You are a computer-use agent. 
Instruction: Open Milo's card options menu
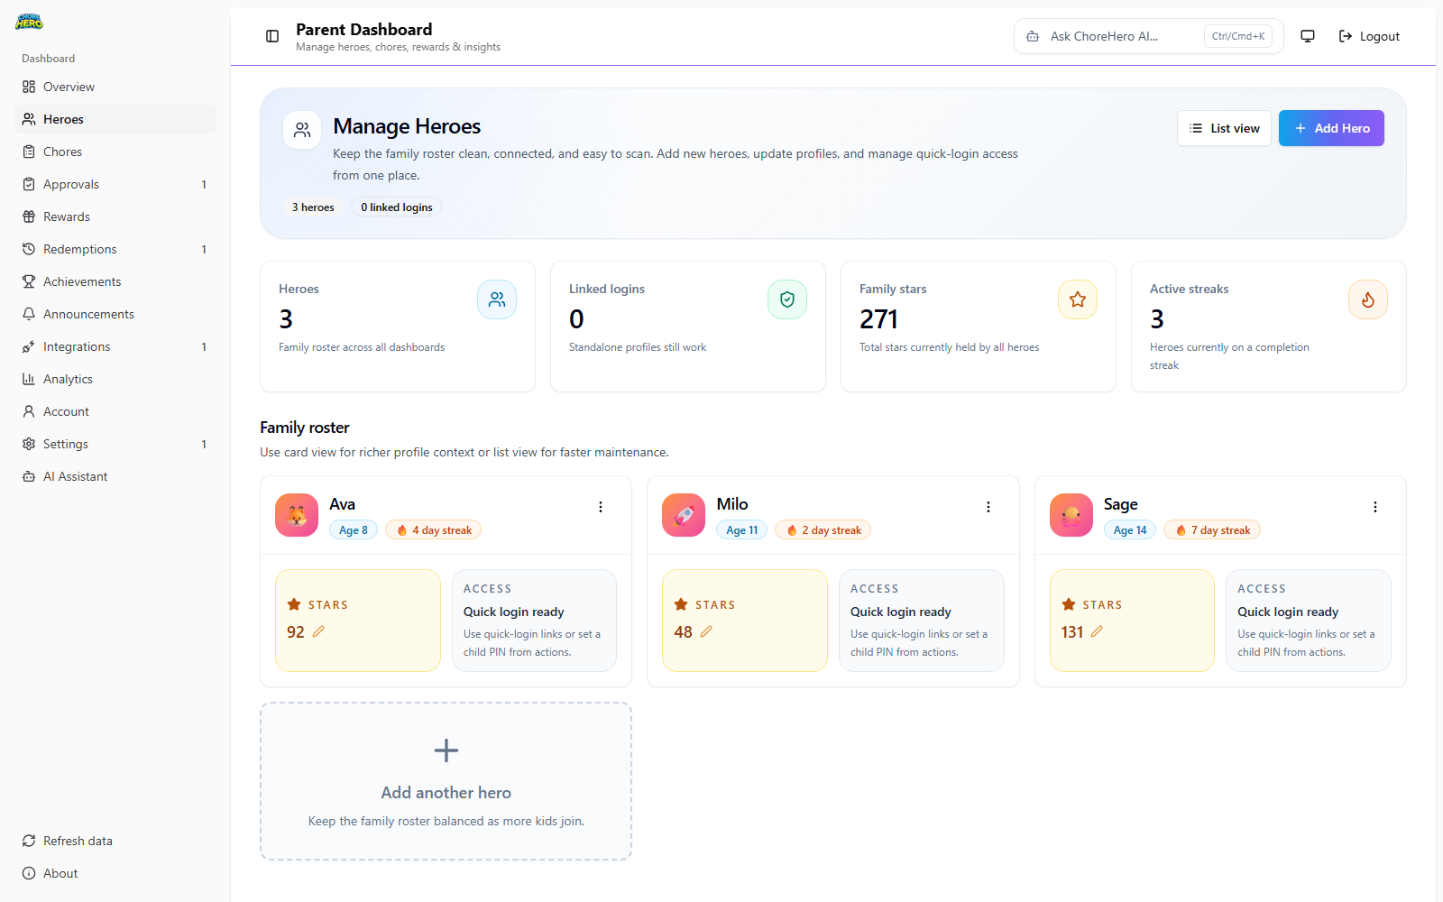[988, 507]
